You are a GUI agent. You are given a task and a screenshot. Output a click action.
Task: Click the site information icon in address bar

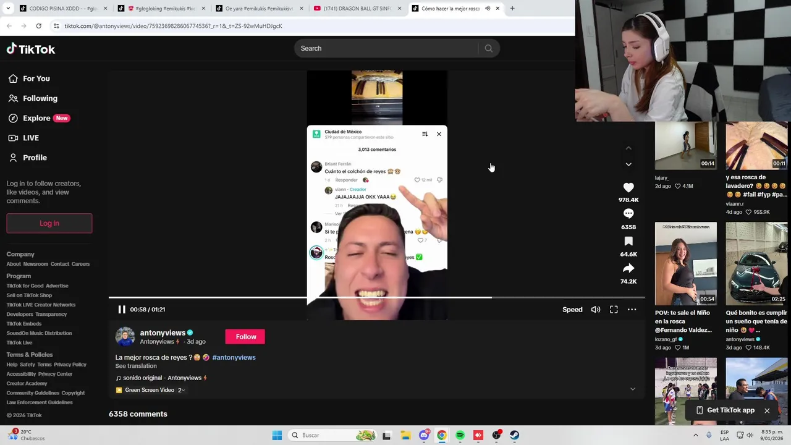[56, 26]
